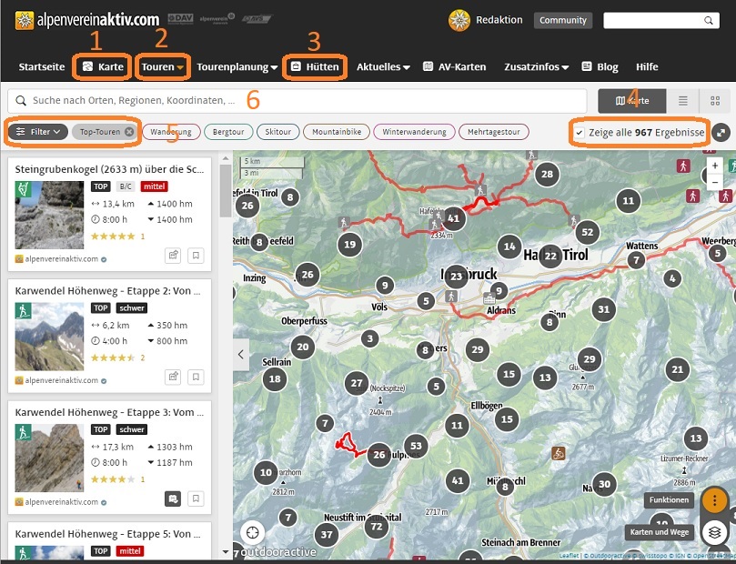Click map cluster marker 37
The image size is (736, 564).
point(327,534)
